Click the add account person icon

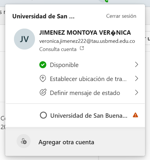tap(24, 141)
